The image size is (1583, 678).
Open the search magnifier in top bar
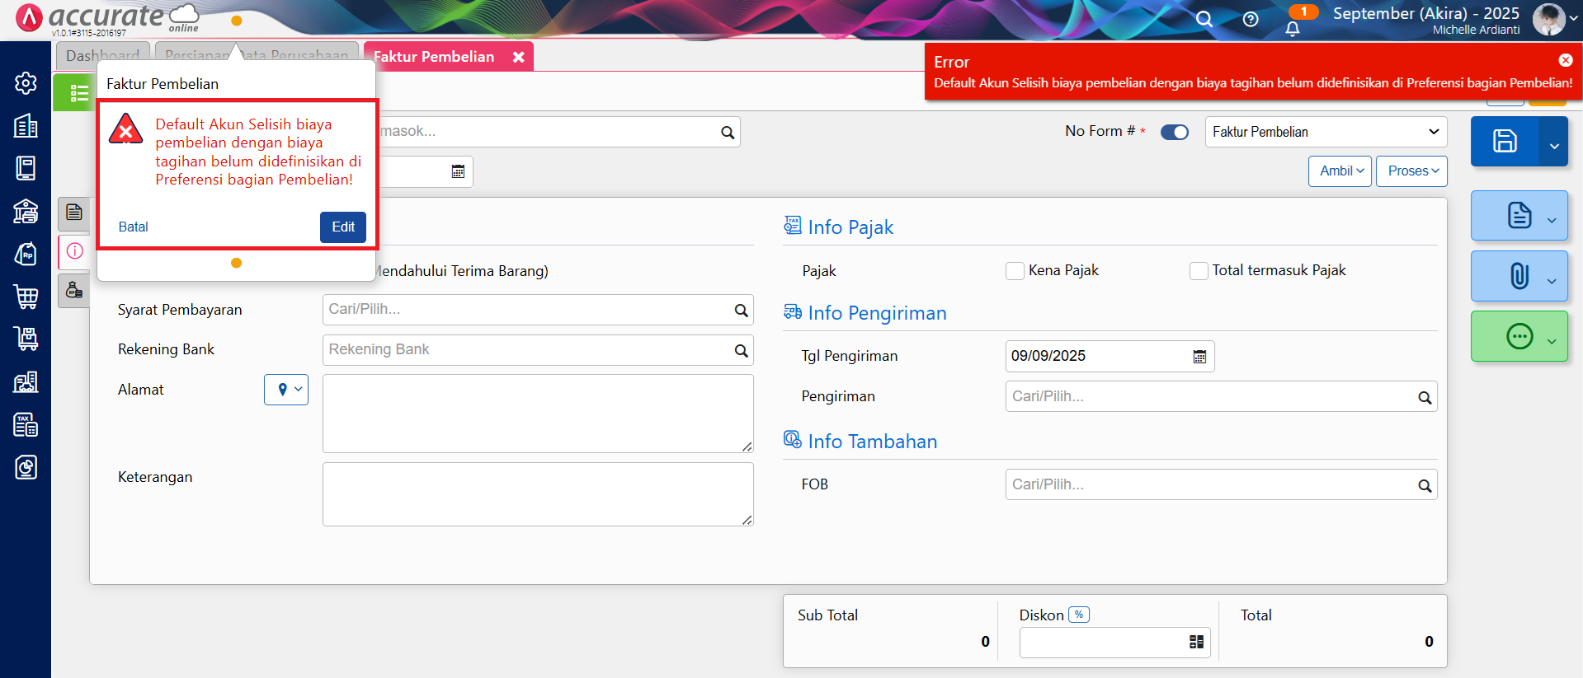1204,19
